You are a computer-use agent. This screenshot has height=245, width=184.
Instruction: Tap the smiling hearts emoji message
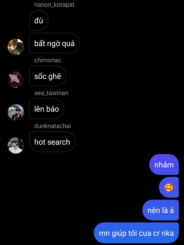point(169,187)
